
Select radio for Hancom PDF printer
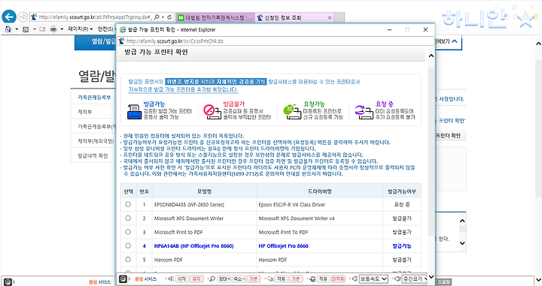pyautogui.click(x=128, y=260)
